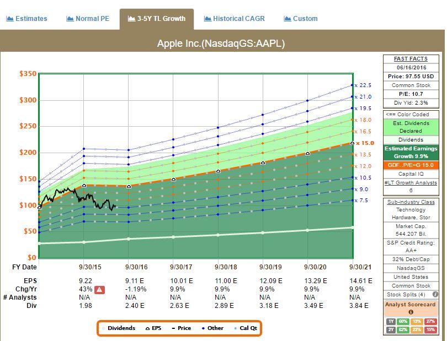Open the Estimates tab

pyautogui.click(x=26, y=19)
